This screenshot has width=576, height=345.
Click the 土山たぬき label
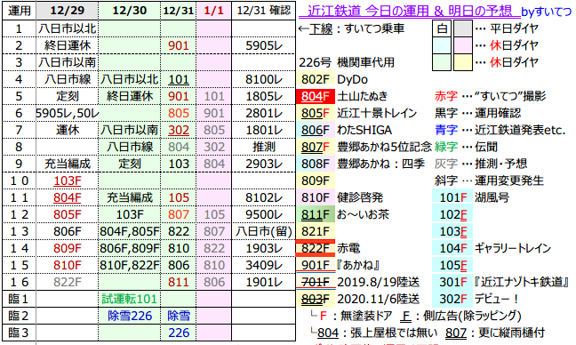click(362, 96)
